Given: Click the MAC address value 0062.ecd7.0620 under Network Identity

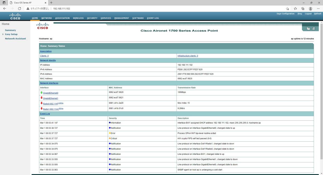Looking at the screenshot, I should [x=185, y=78].
